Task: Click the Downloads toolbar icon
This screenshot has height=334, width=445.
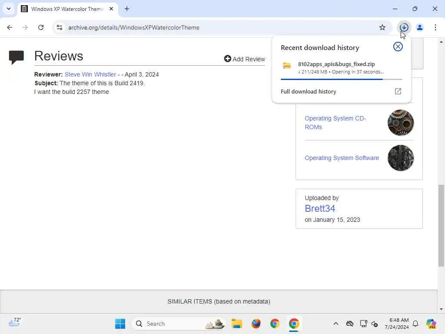Action: click(x=404, y=27)
